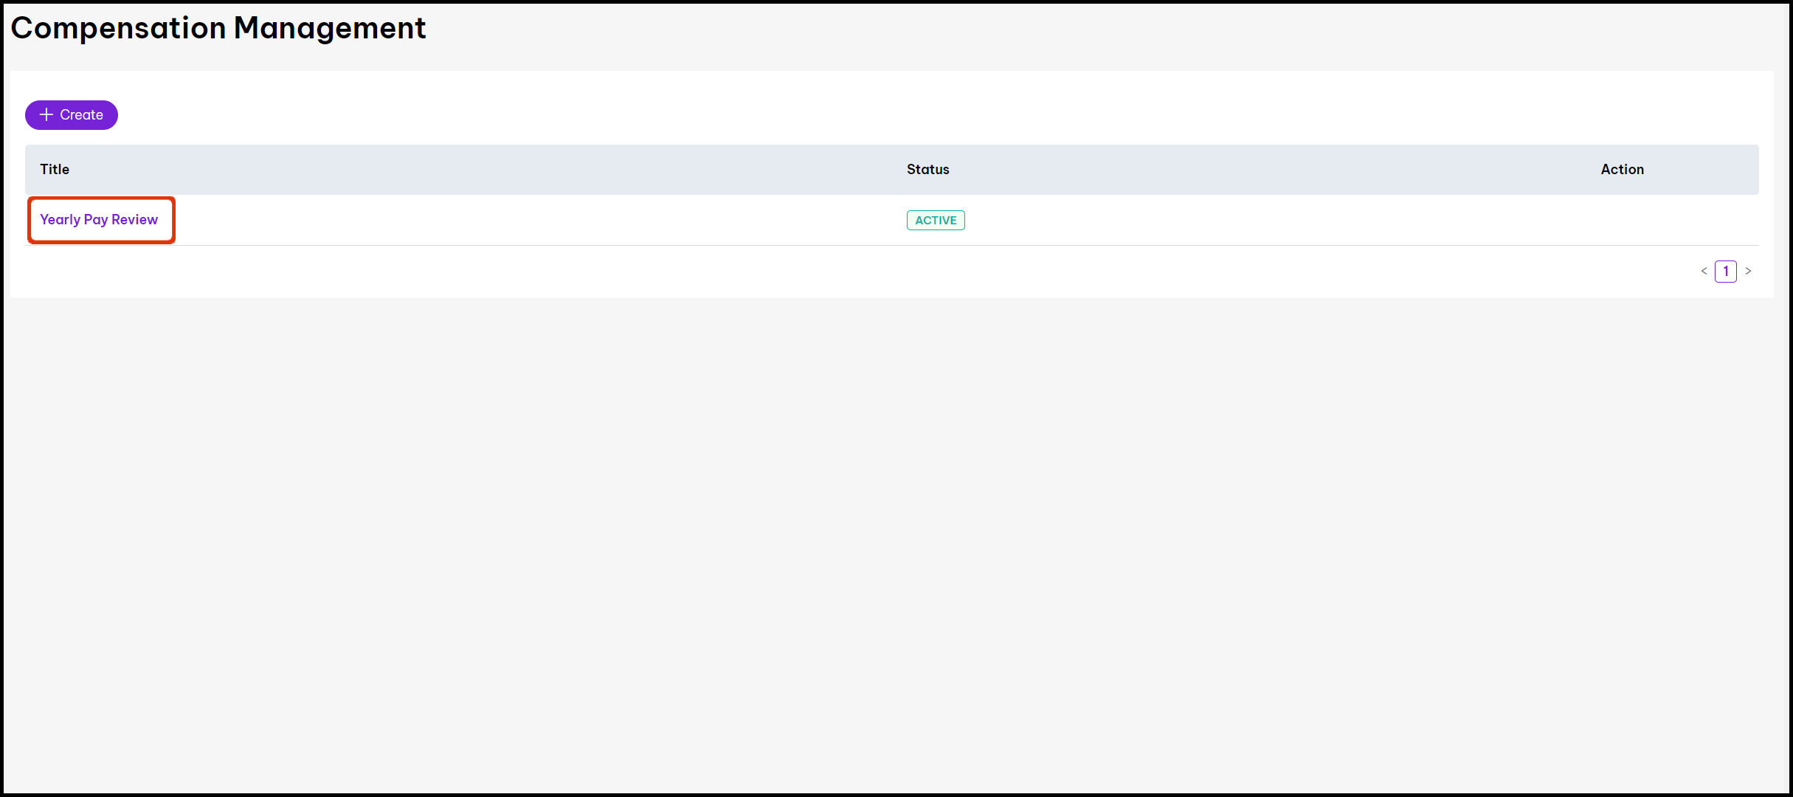Click the word Review in the table link
Image resolution: width=1793 pixels, height=797 pixels.
pyautogui.click(x=134, y=220)
